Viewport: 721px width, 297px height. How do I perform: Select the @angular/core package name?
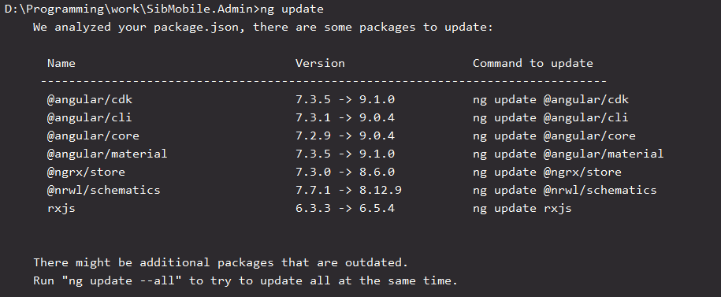[x=93, y=136]
